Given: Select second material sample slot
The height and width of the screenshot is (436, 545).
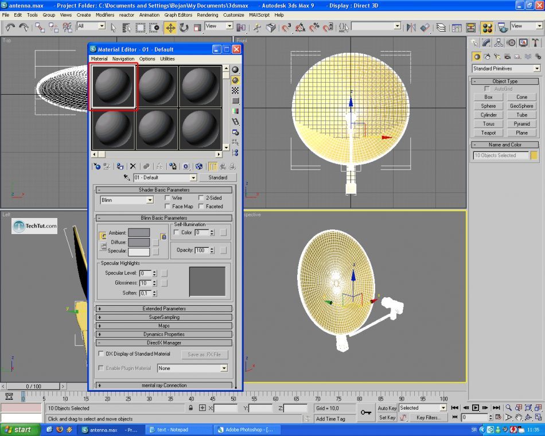Looking at the screenshot, I should (157, 87).
